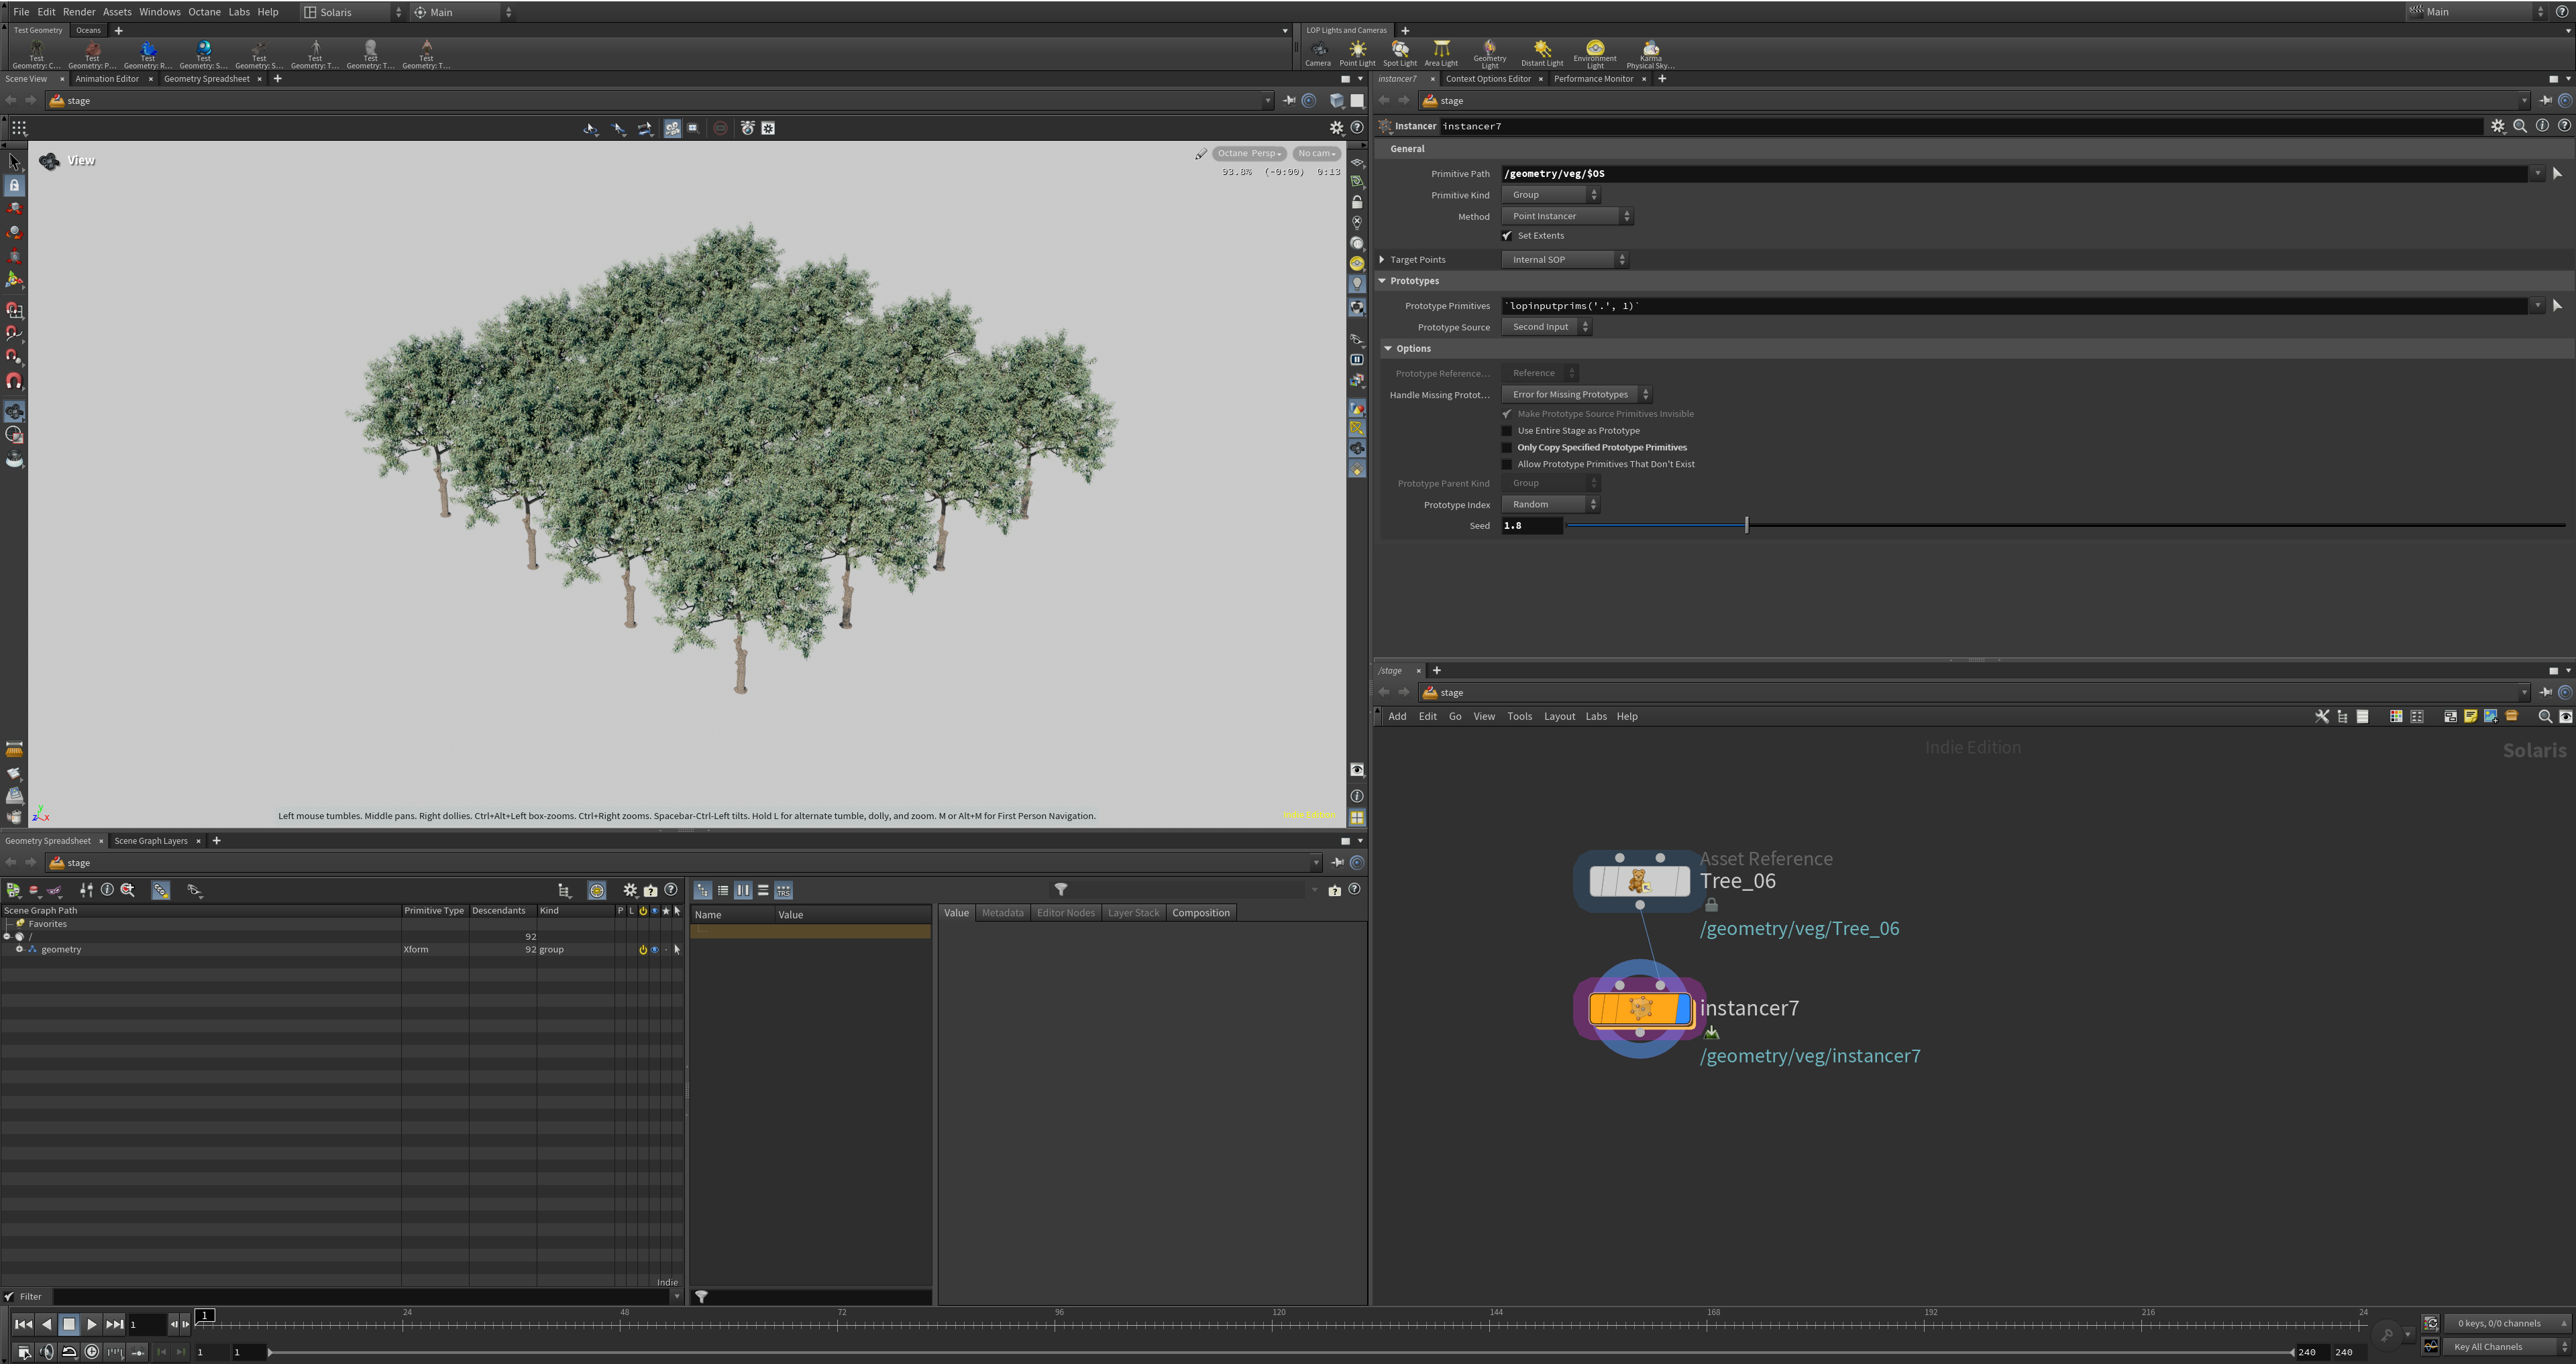This screenshot has width=2576, height=1364.
Task: Toggle the Set Extents checkbox
Action: coord(1507,236)
